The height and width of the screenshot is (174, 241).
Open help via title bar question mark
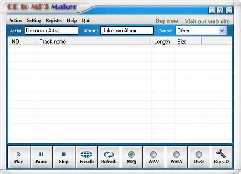click(220, 10)
